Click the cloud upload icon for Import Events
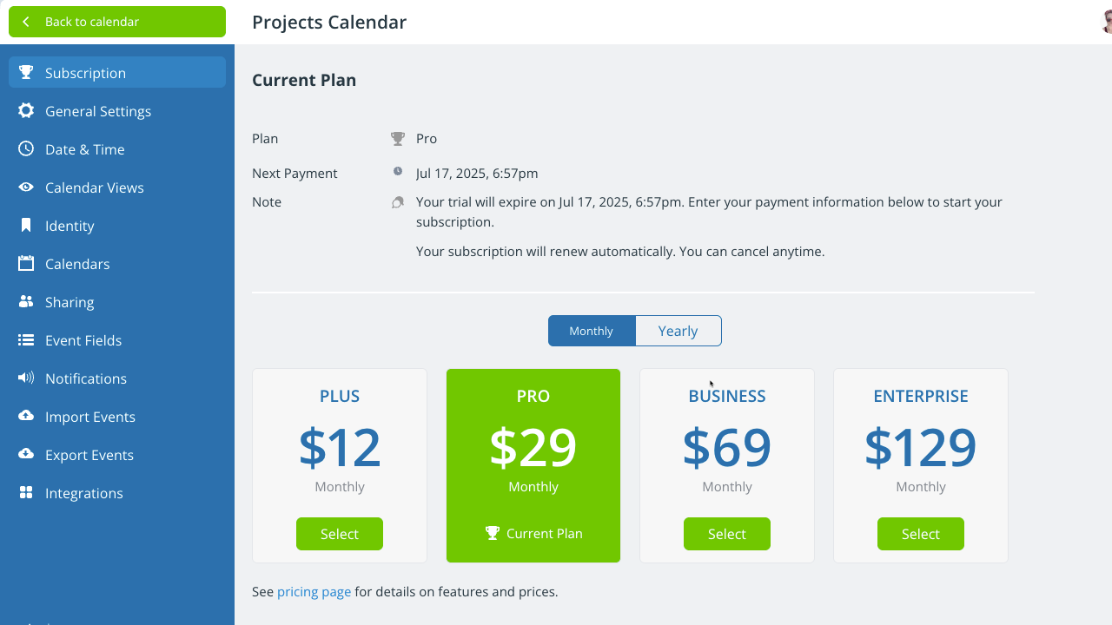The image size is (1112, 625). pos(26,417)
